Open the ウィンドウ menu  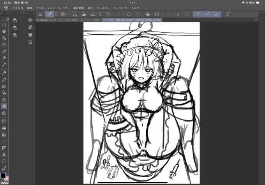(120, 8)
